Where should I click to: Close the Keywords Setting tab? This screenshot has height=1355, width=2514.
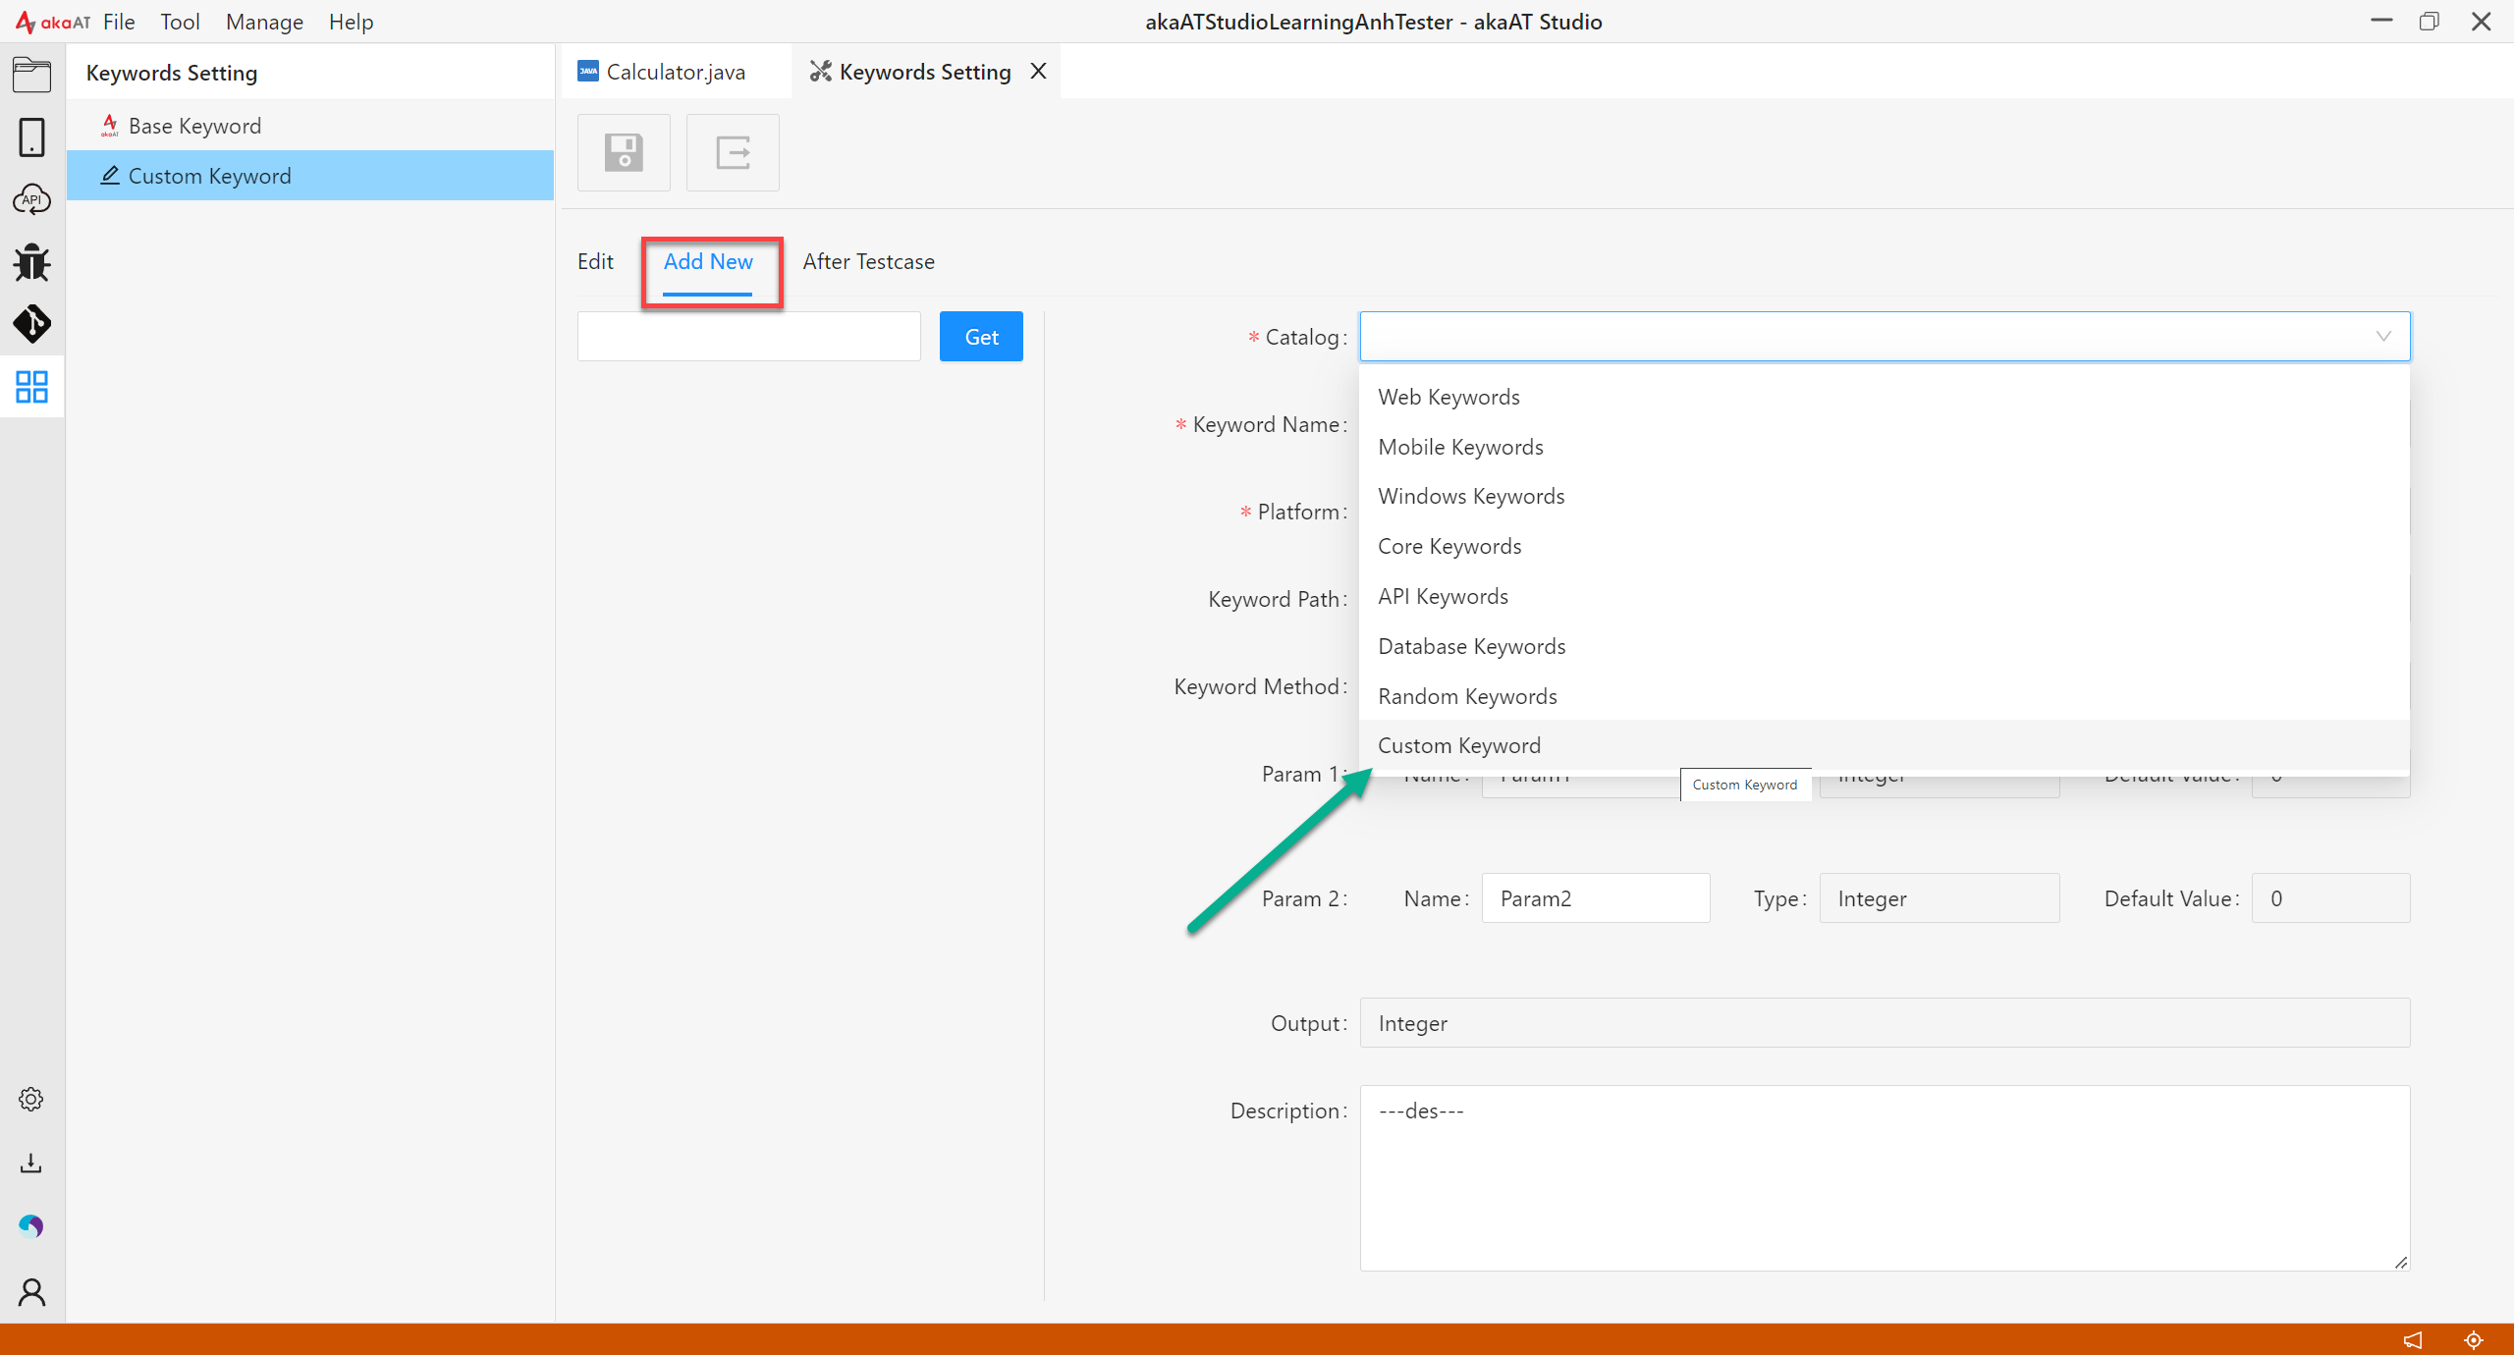point(1038,71)
